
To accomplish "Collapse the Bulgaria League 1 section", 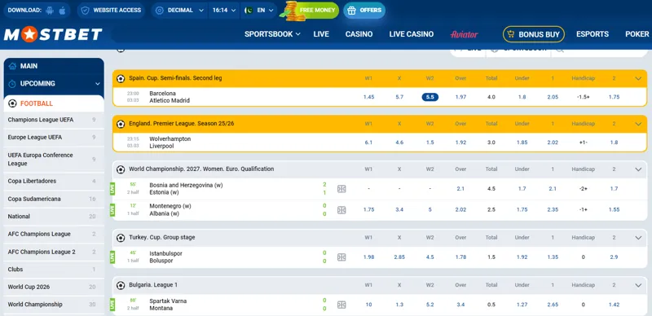I will pyautogui.click(x=638, y=285).
